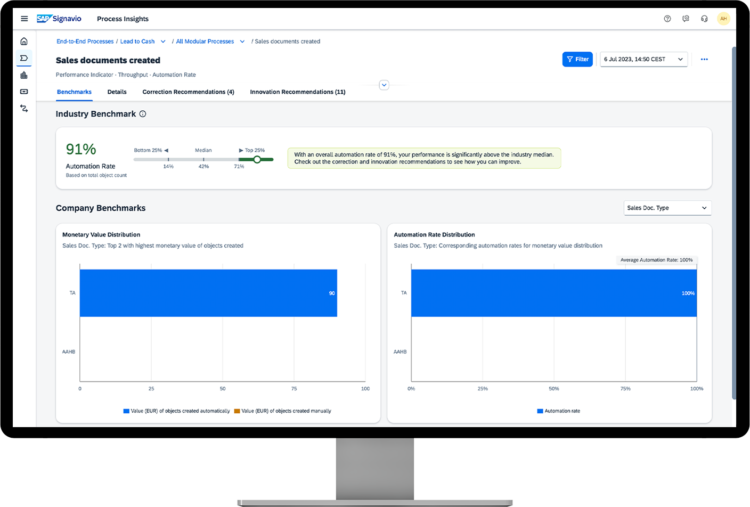Change the Sales Doc. Type dropdown
The height and width of the screenshot is (507, 750).
coord(667,208)
